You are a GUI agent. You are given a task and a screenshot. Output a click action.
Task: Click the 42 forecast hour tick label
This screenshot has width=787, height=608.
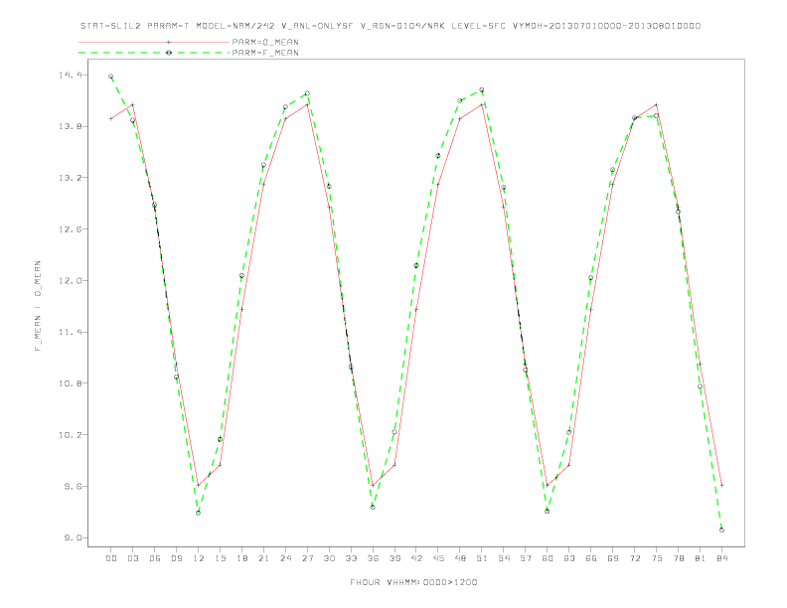coord(416,558)
